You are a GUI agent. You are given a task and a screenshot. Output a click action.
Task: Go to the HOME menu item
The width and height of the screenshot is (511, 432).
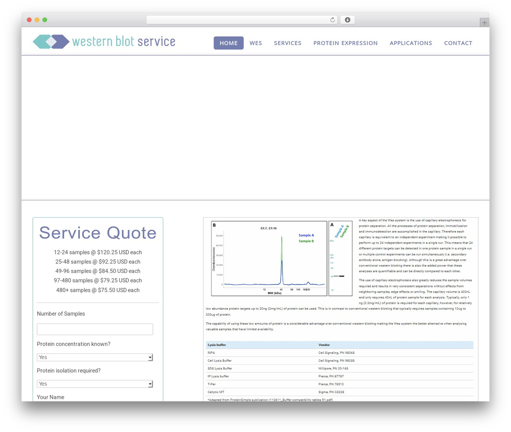228,43
